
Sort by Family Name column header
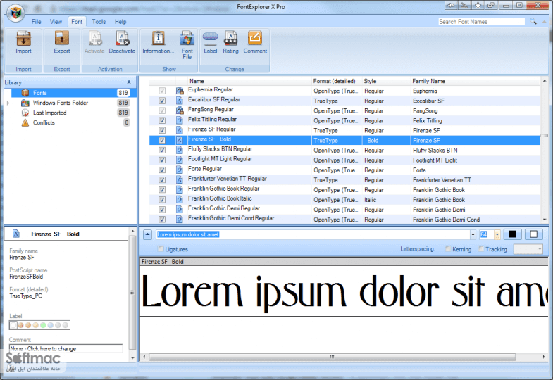pyautogui.click(x=475, y=81)
